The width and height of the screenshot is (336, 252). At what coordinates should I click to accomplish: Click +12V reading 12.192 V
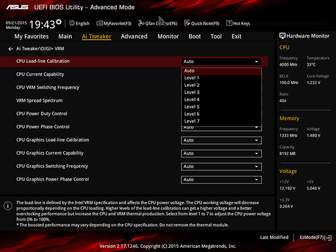click(x=287, y=188)
